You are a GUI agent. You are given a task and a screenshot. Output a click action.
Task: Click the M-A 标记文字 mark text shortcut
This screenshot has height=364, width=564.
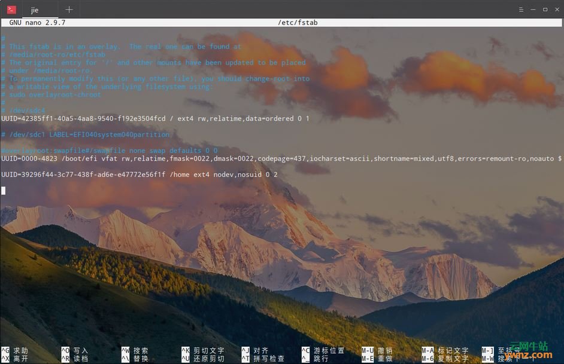click(445, 351)
